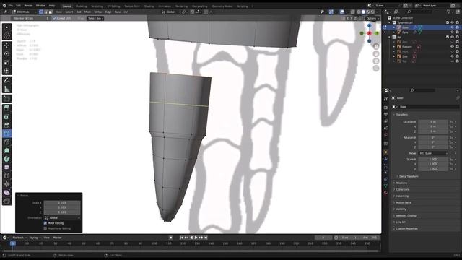Switch to solid viewport shading
462x260 pixels.
pyautogui.click(x=363, y=12)
